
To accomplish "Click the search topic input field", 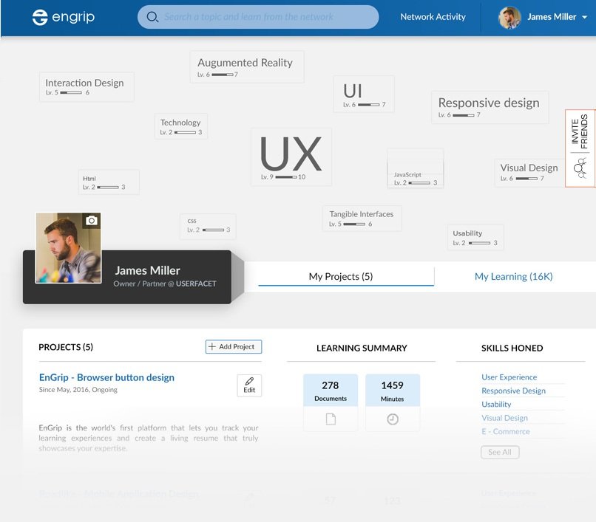I will [x=257, y=17].
